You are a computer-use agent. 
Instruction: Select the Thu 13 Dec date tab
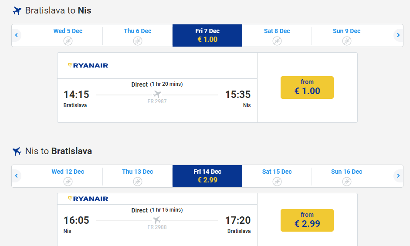138,176
